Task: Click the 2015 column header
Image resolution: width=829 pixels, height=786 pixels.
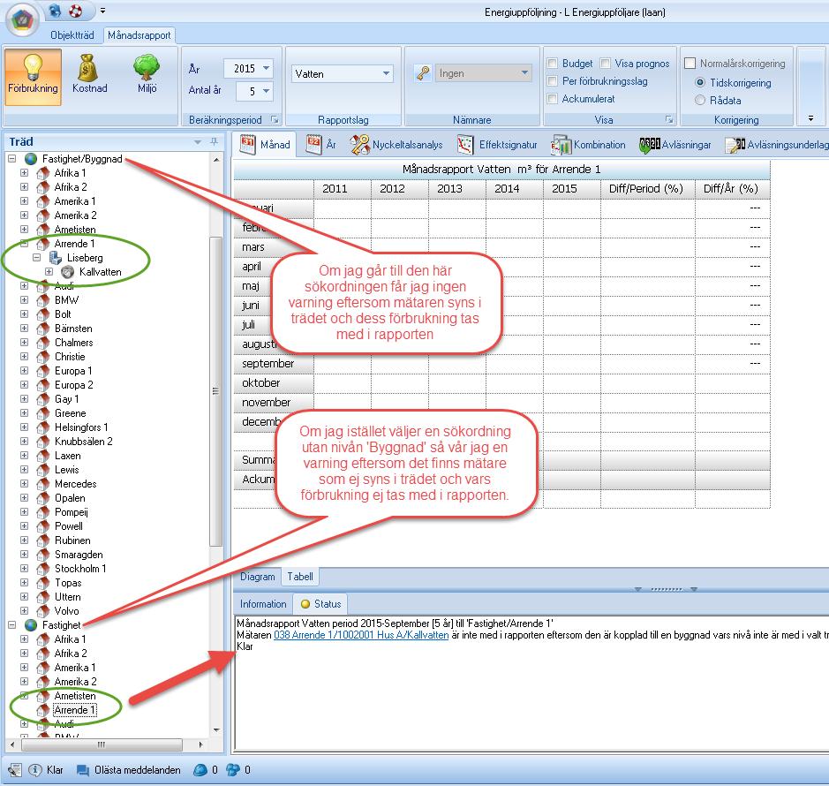Action: (x=571, y=188)
